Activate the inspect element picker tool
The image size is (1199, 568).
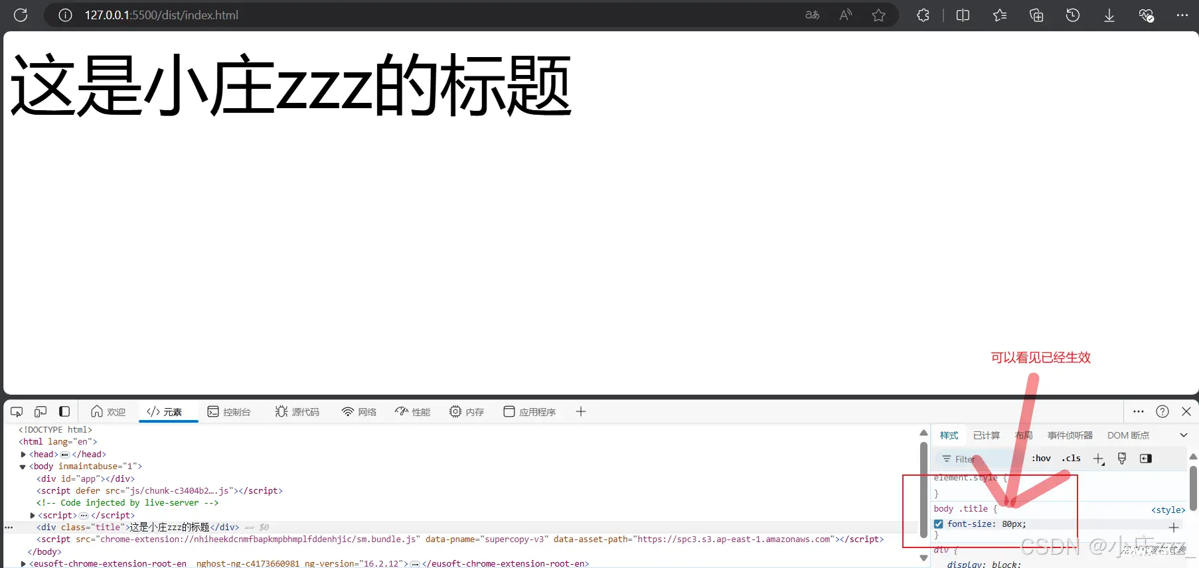17,411
